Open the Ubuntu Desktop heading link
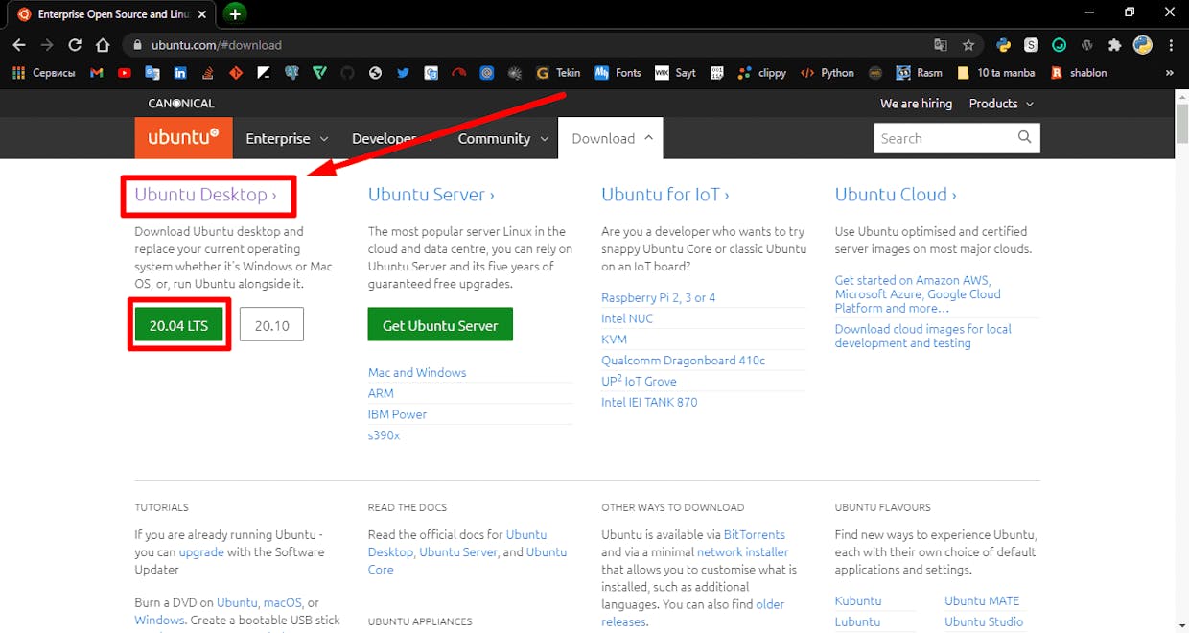The image size is (1189, 633). [x=205, y=195]
